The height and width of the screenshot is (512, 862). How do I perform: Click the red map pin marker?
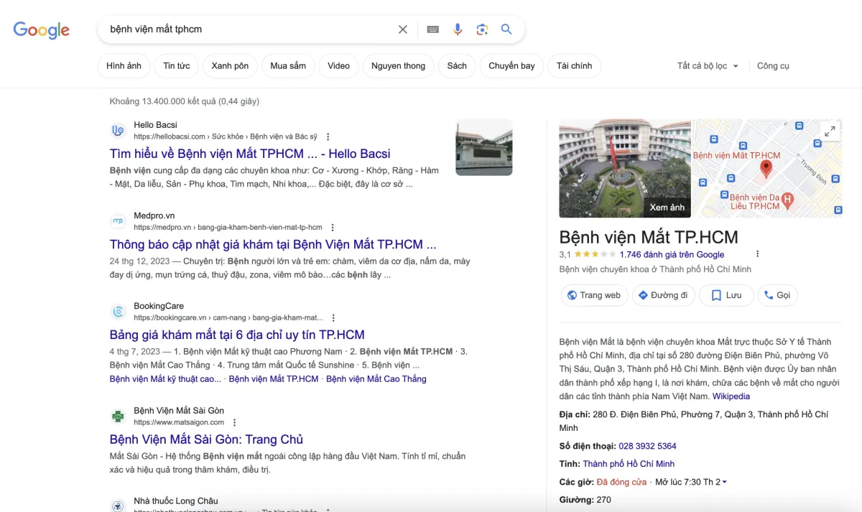pos(766,169)
